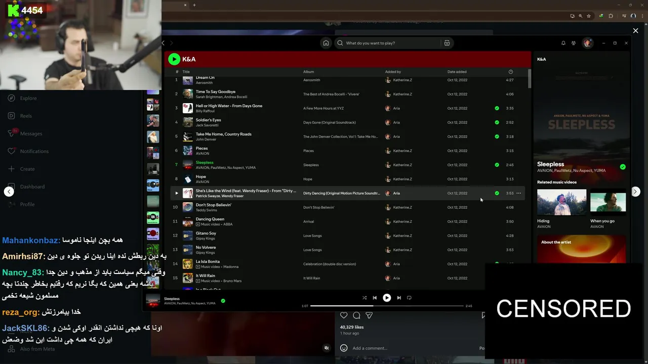This screenshot has height=364, width=648.
Task: Open Time To Say Goodbye track
Action: [347, 94]
